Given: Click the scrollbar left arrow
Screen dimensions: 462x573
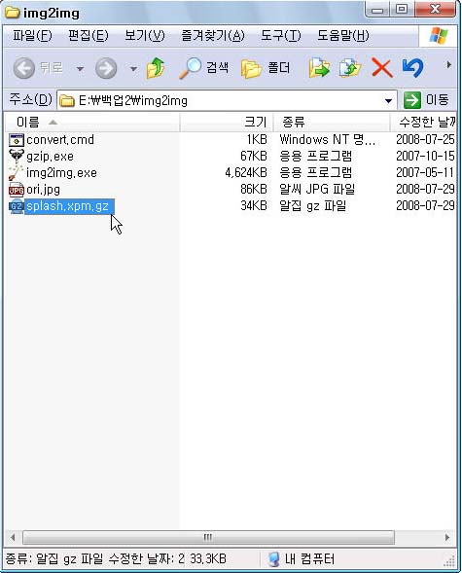Looking at the screenshot, I should point(13,537).
